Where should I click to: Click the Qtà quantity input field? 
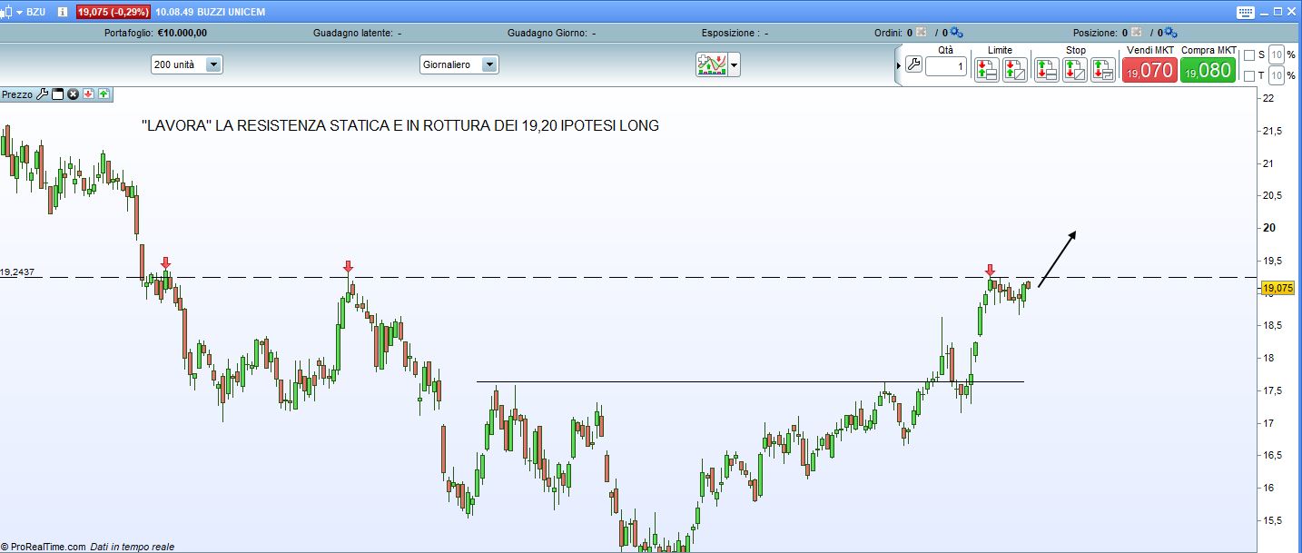point(946,66)
